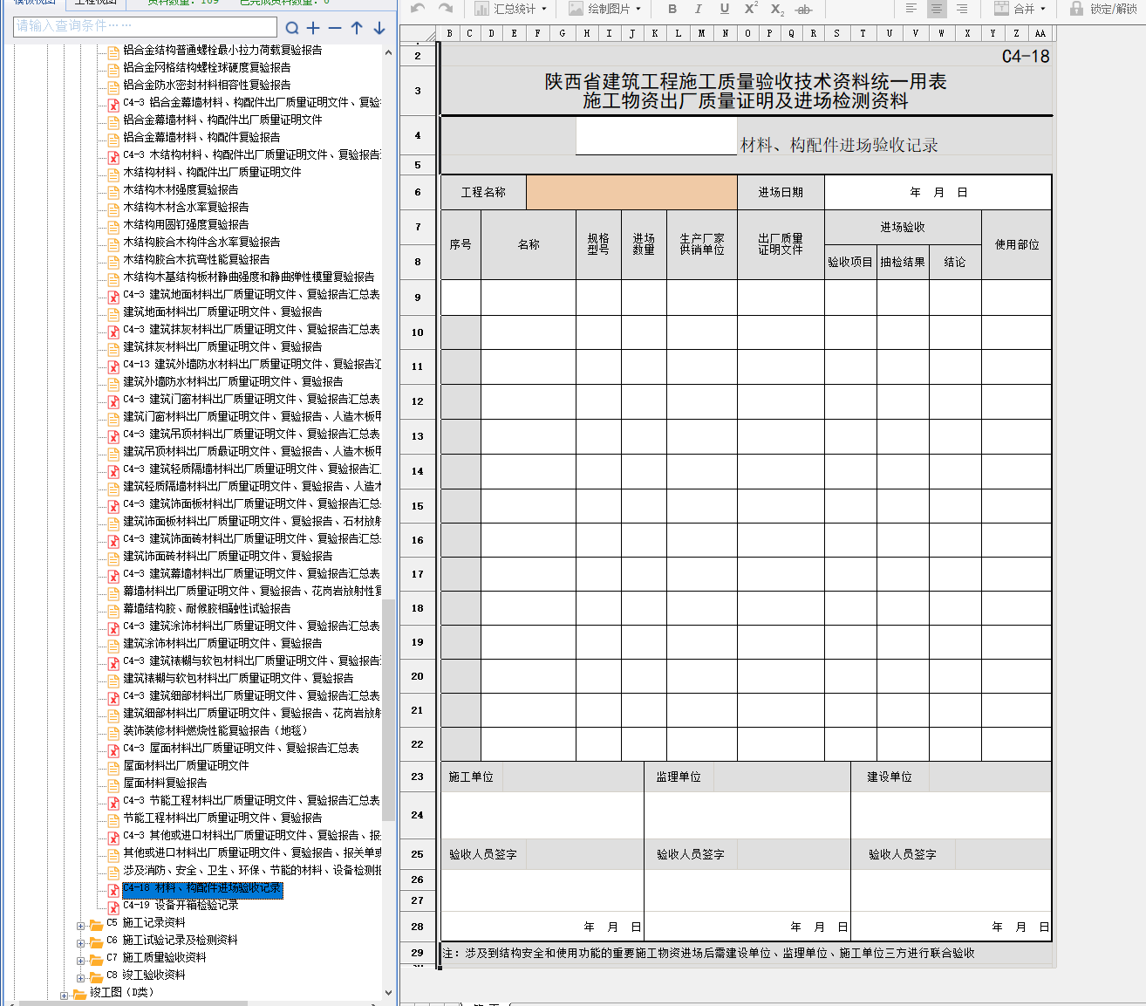Screen dimensions: 1146x1006
Task: Toggle bold formatting
Action: click(672, 9)
